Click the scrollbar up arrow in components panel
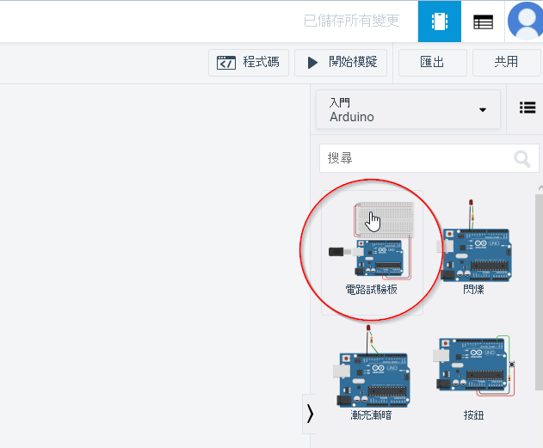This screenshot has width=543, height=448. click(540, 187)
